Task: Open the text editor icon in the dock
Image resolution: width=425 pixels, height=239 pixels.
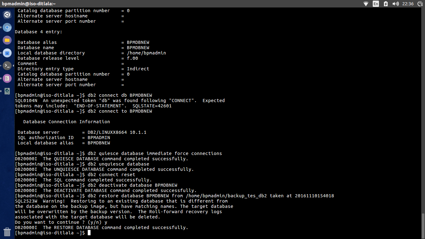Action: [7, 78]
